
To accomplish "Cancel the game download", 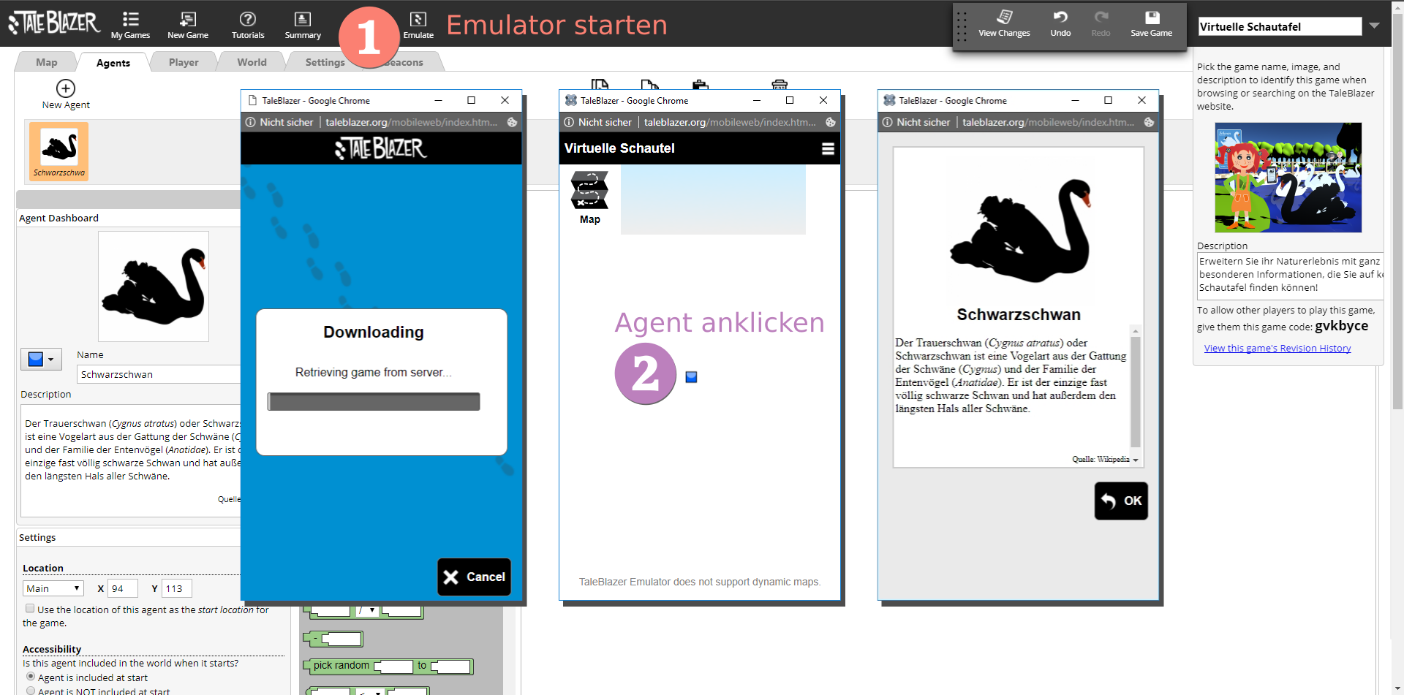I will click(474, 577).
